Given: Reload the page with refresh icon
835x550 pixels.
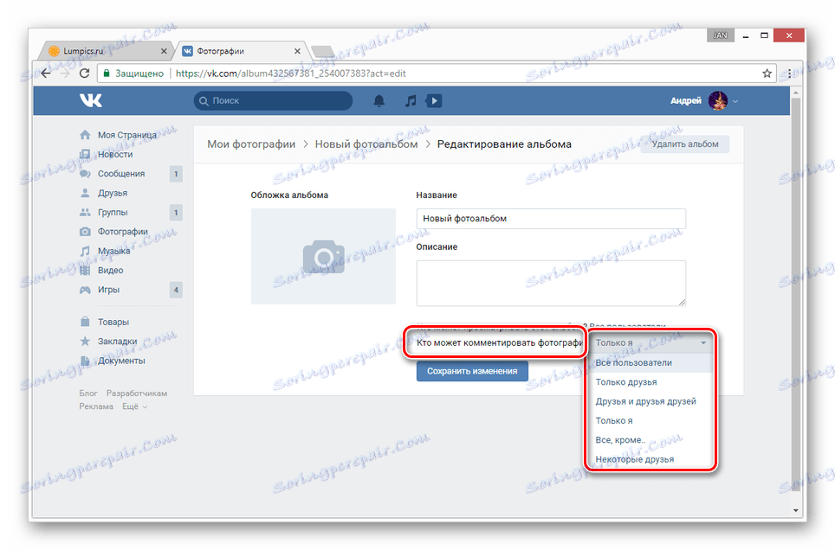Looking at the screenshot, I should coord(84,74).
